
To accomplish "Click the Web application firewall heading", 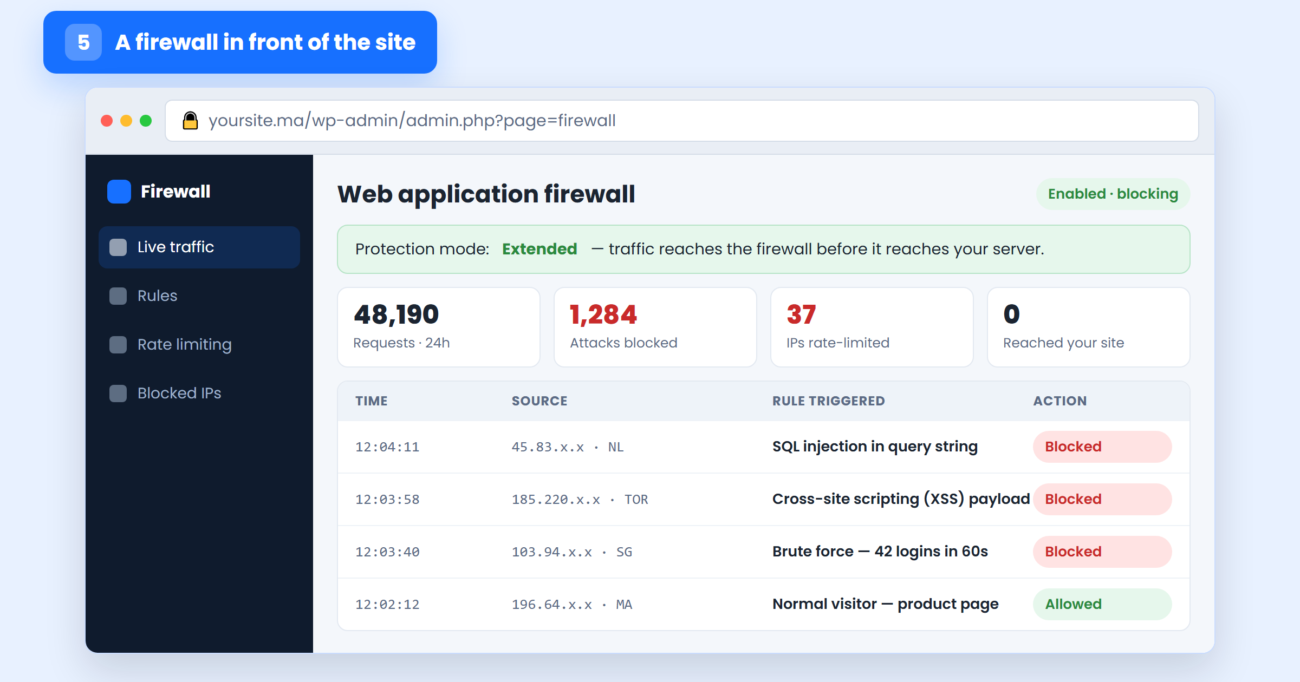I will [x=486, y=194].
